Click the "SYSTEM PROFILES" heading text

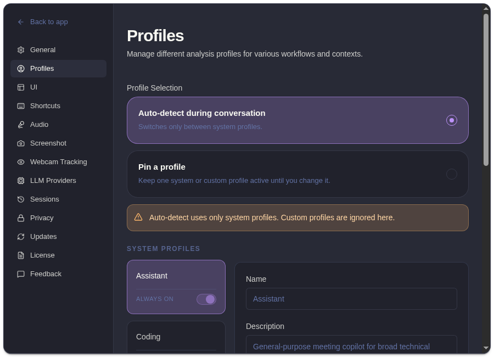[x=163, y=248]
